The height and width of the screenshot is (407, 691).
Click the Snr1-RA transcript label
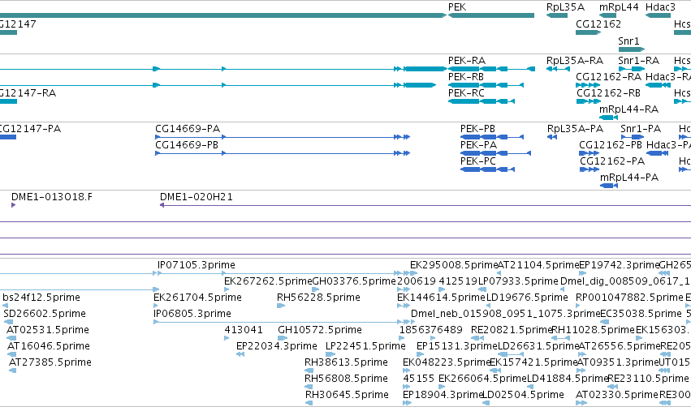pos(638,60)
